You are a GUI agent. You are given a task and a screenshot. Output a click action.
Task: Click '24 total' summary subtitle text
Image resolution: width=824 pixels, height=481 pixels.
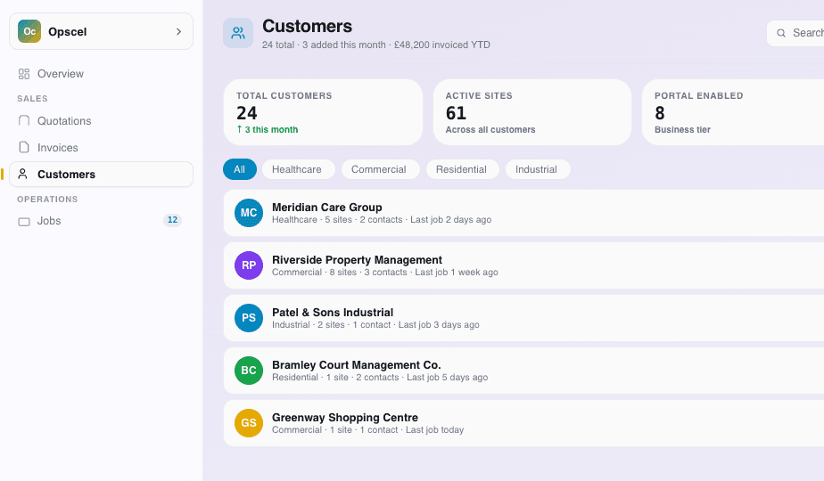(278, 45)
